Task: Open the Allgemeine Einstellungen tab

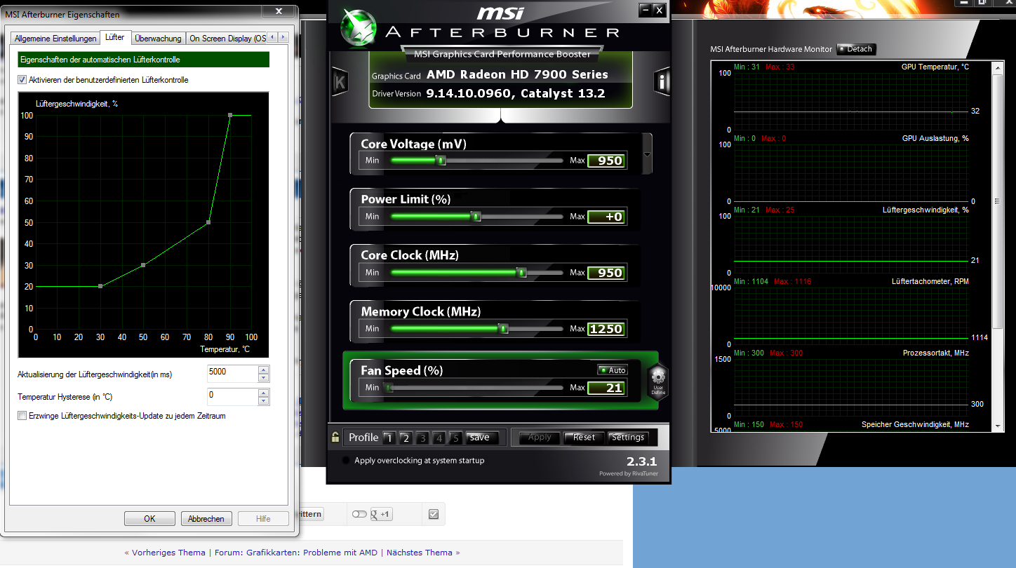Action: (55, 39)
